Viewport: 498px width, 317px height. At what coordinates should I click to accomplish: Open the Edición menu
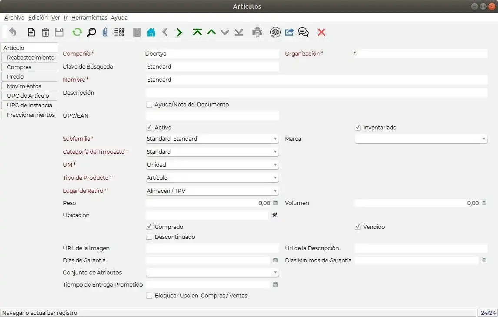pos(38,18)
